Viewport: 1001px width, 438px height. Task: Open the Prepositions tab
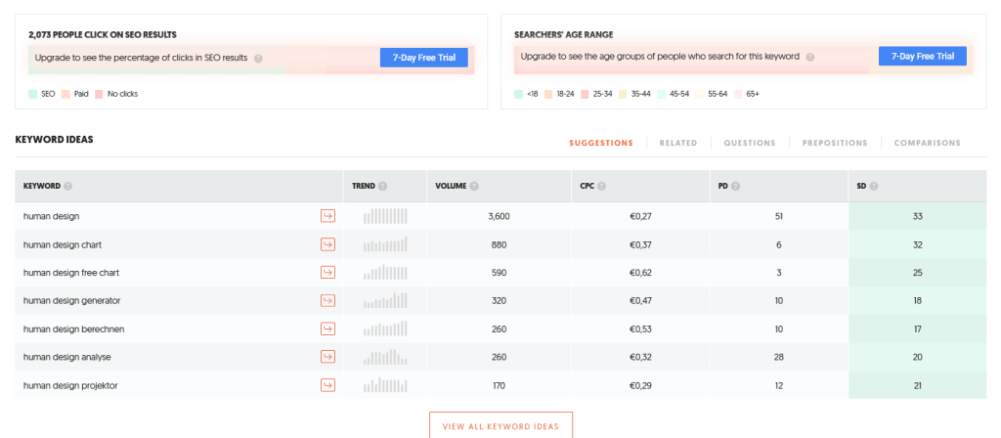pos(834,143)
